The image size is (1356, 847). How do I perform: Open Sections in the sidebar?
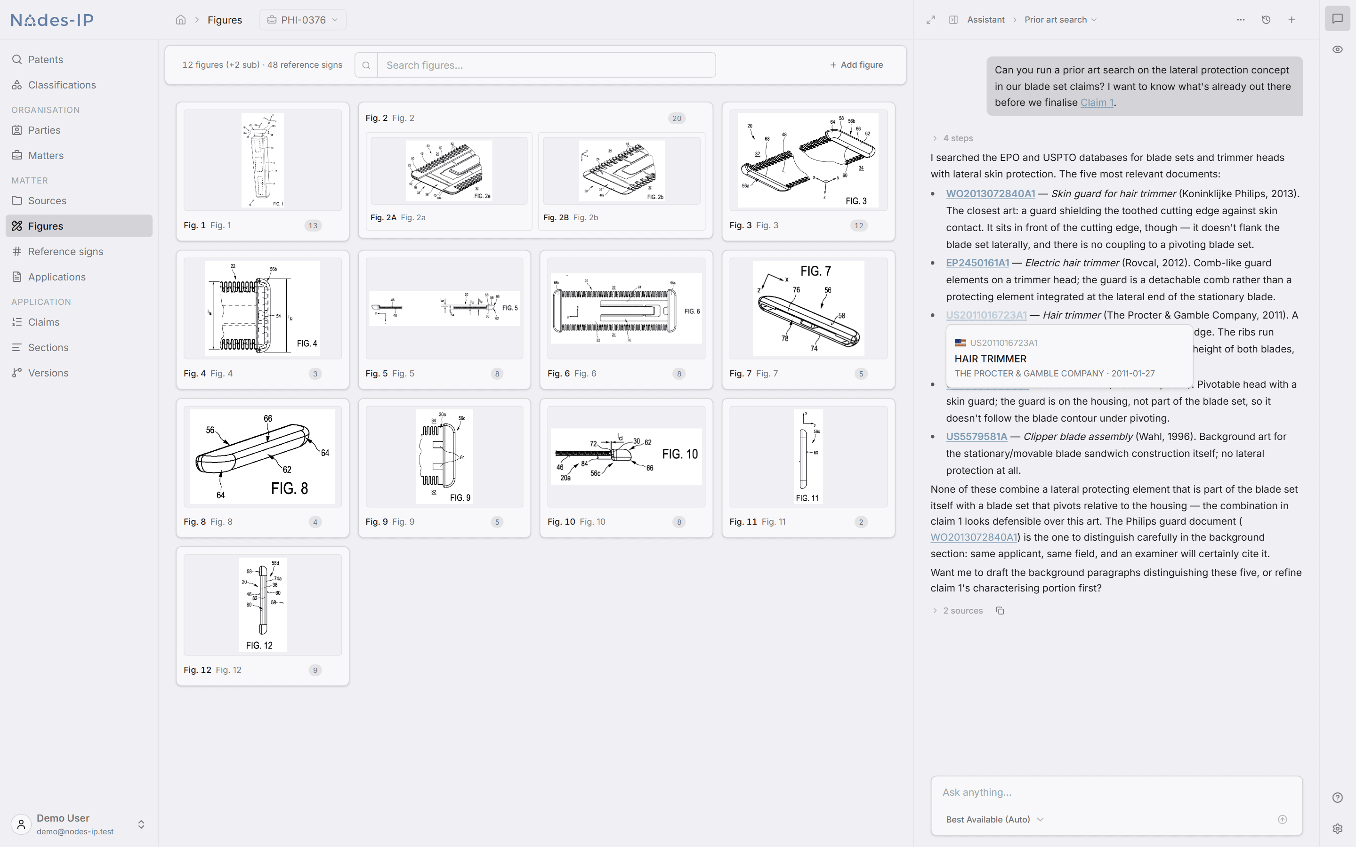(x=79, y=347)
